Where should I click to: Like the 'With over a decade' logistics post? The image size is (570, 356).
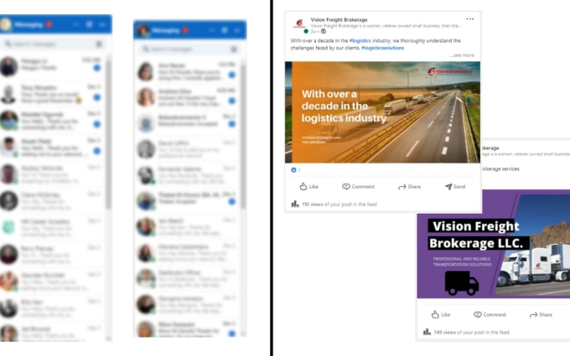coord(309,186)
